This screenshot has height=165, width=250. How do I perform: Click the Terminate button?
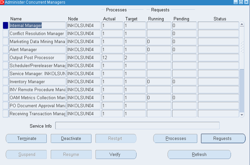pyautogui.click(x=26, y=138)
